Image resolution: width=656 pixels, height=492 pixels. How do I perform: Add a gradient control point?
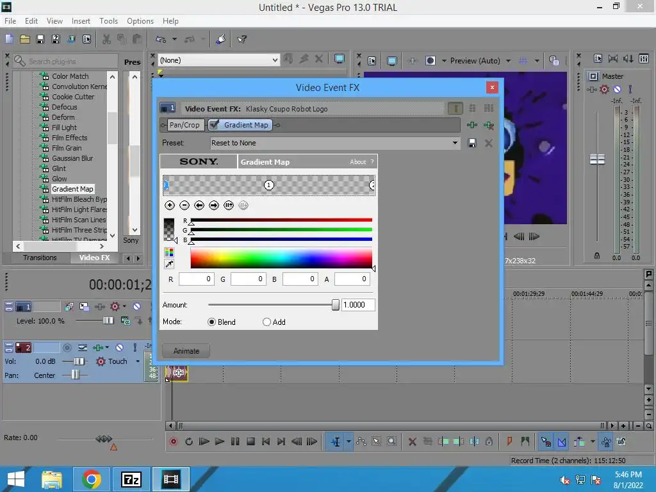(169, 205)
